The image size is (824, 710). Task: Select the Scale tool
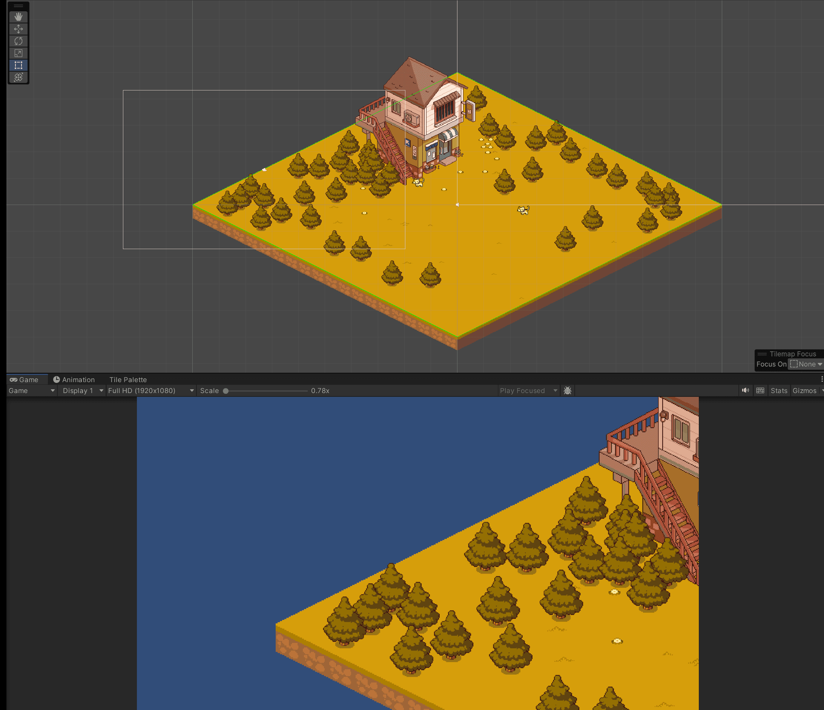[x=18, y=53]
